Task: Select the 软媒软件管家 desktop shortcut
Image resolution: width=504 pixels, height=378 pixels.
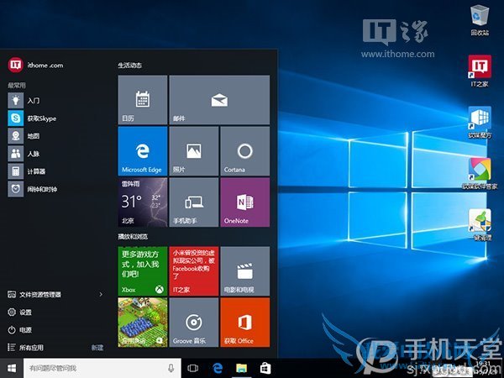Action: (x=480, y=174)
